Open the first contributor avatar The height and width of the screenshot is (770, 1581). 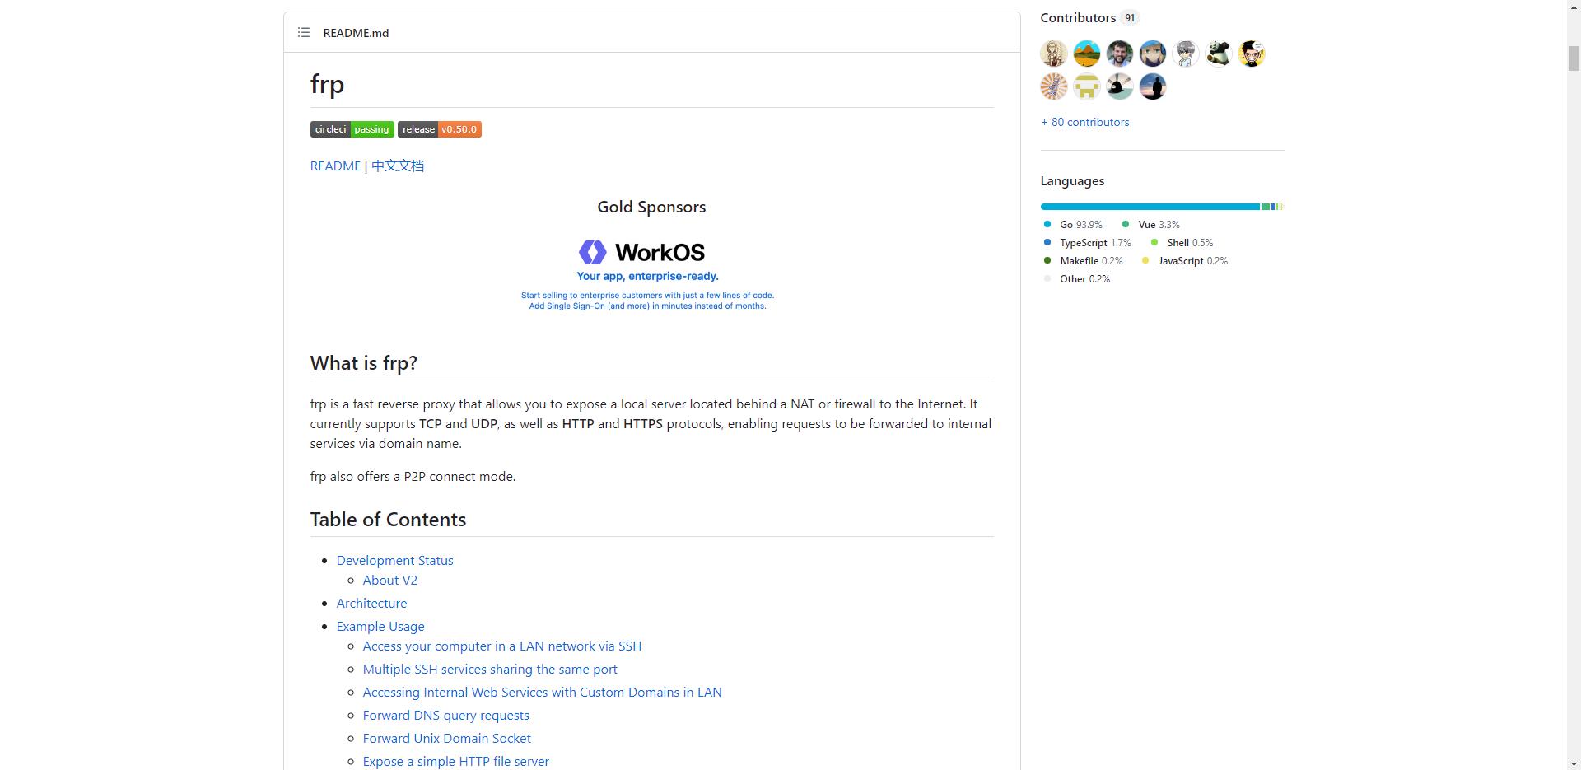(x=1054, y=54)
